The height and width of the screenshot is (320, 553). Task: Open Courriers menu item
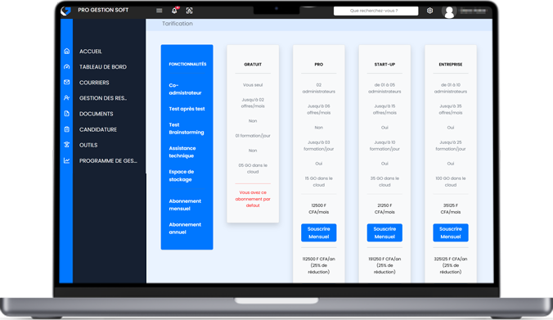(94, 83)
